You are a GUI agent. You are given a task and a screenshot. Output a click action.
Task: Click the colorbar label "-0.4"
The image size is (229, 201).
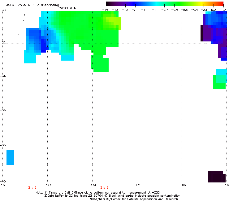coord(195,10)
